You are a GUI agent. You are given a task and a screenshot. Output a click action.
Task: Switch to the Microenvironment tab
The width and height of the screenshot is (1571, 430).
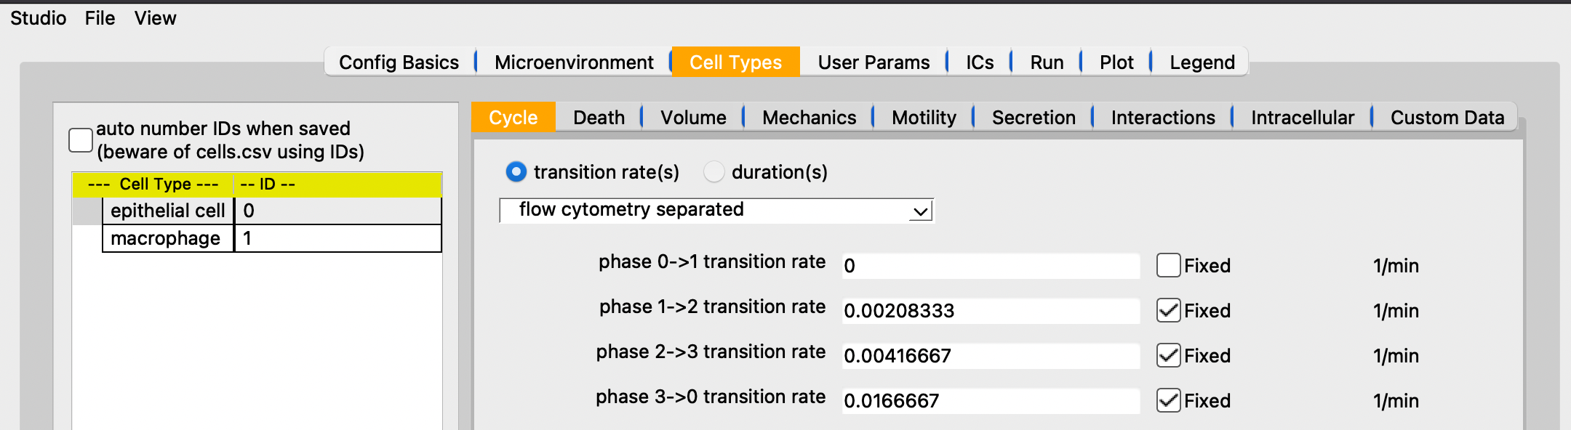[574, 62]
